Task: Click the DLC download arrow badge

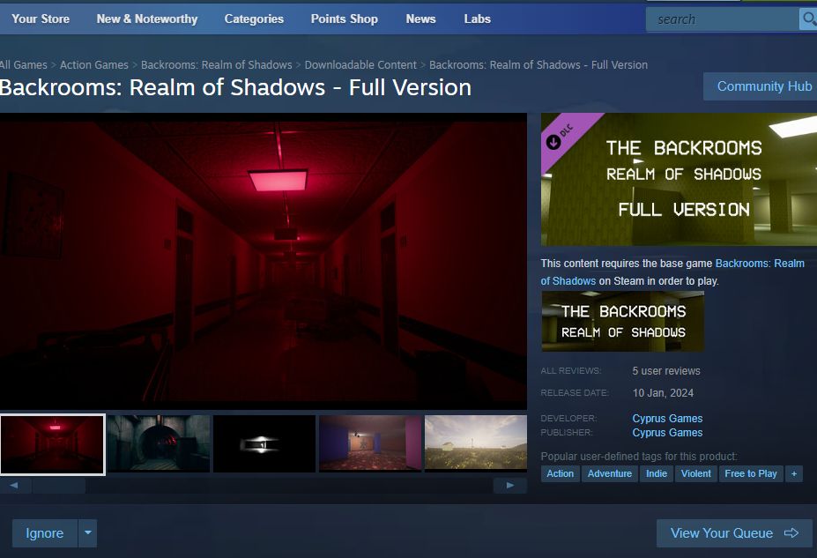Action: [553, 142]
